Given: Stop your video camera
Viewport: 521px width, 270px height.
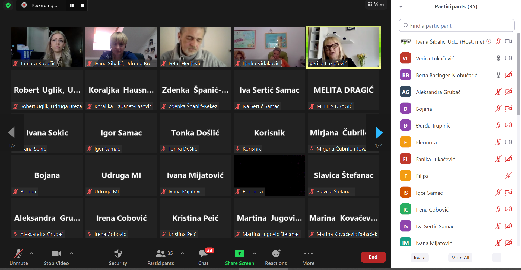Looking at the screenshot, I should tap(56, 257).
